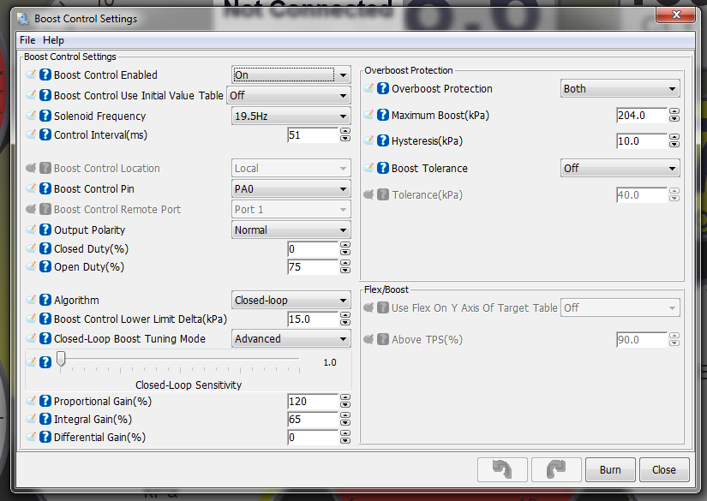Toggle the edit pencil for Closed Duty(%)
707x501 pixels.
(x=32, y=248)
